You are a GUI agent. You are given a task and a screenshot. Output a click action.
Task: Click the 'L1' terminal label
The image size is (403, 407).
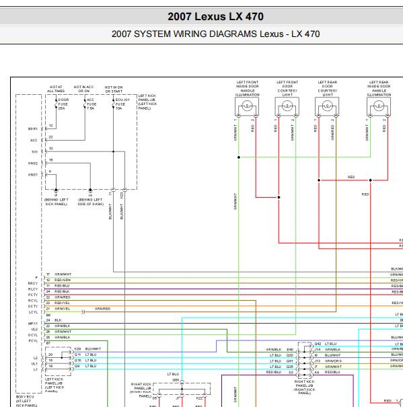[35, 369]
